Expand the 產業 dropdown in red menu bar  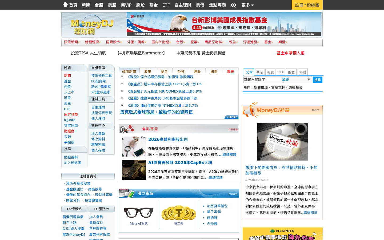[x=195, y=42]
